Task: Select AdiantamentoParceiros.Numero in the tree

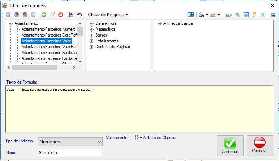Action: tap(49, 29)
